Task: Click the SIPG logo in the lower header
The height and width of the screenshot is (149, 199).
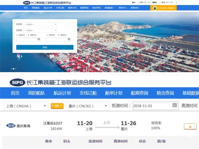Action: click(x=16, y=82)
